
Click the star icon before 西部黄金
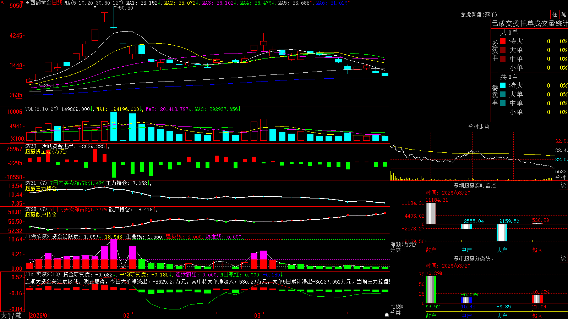coord(28,3)
